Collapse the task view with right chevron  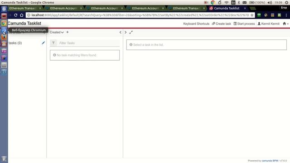click(x=126, y=32)
